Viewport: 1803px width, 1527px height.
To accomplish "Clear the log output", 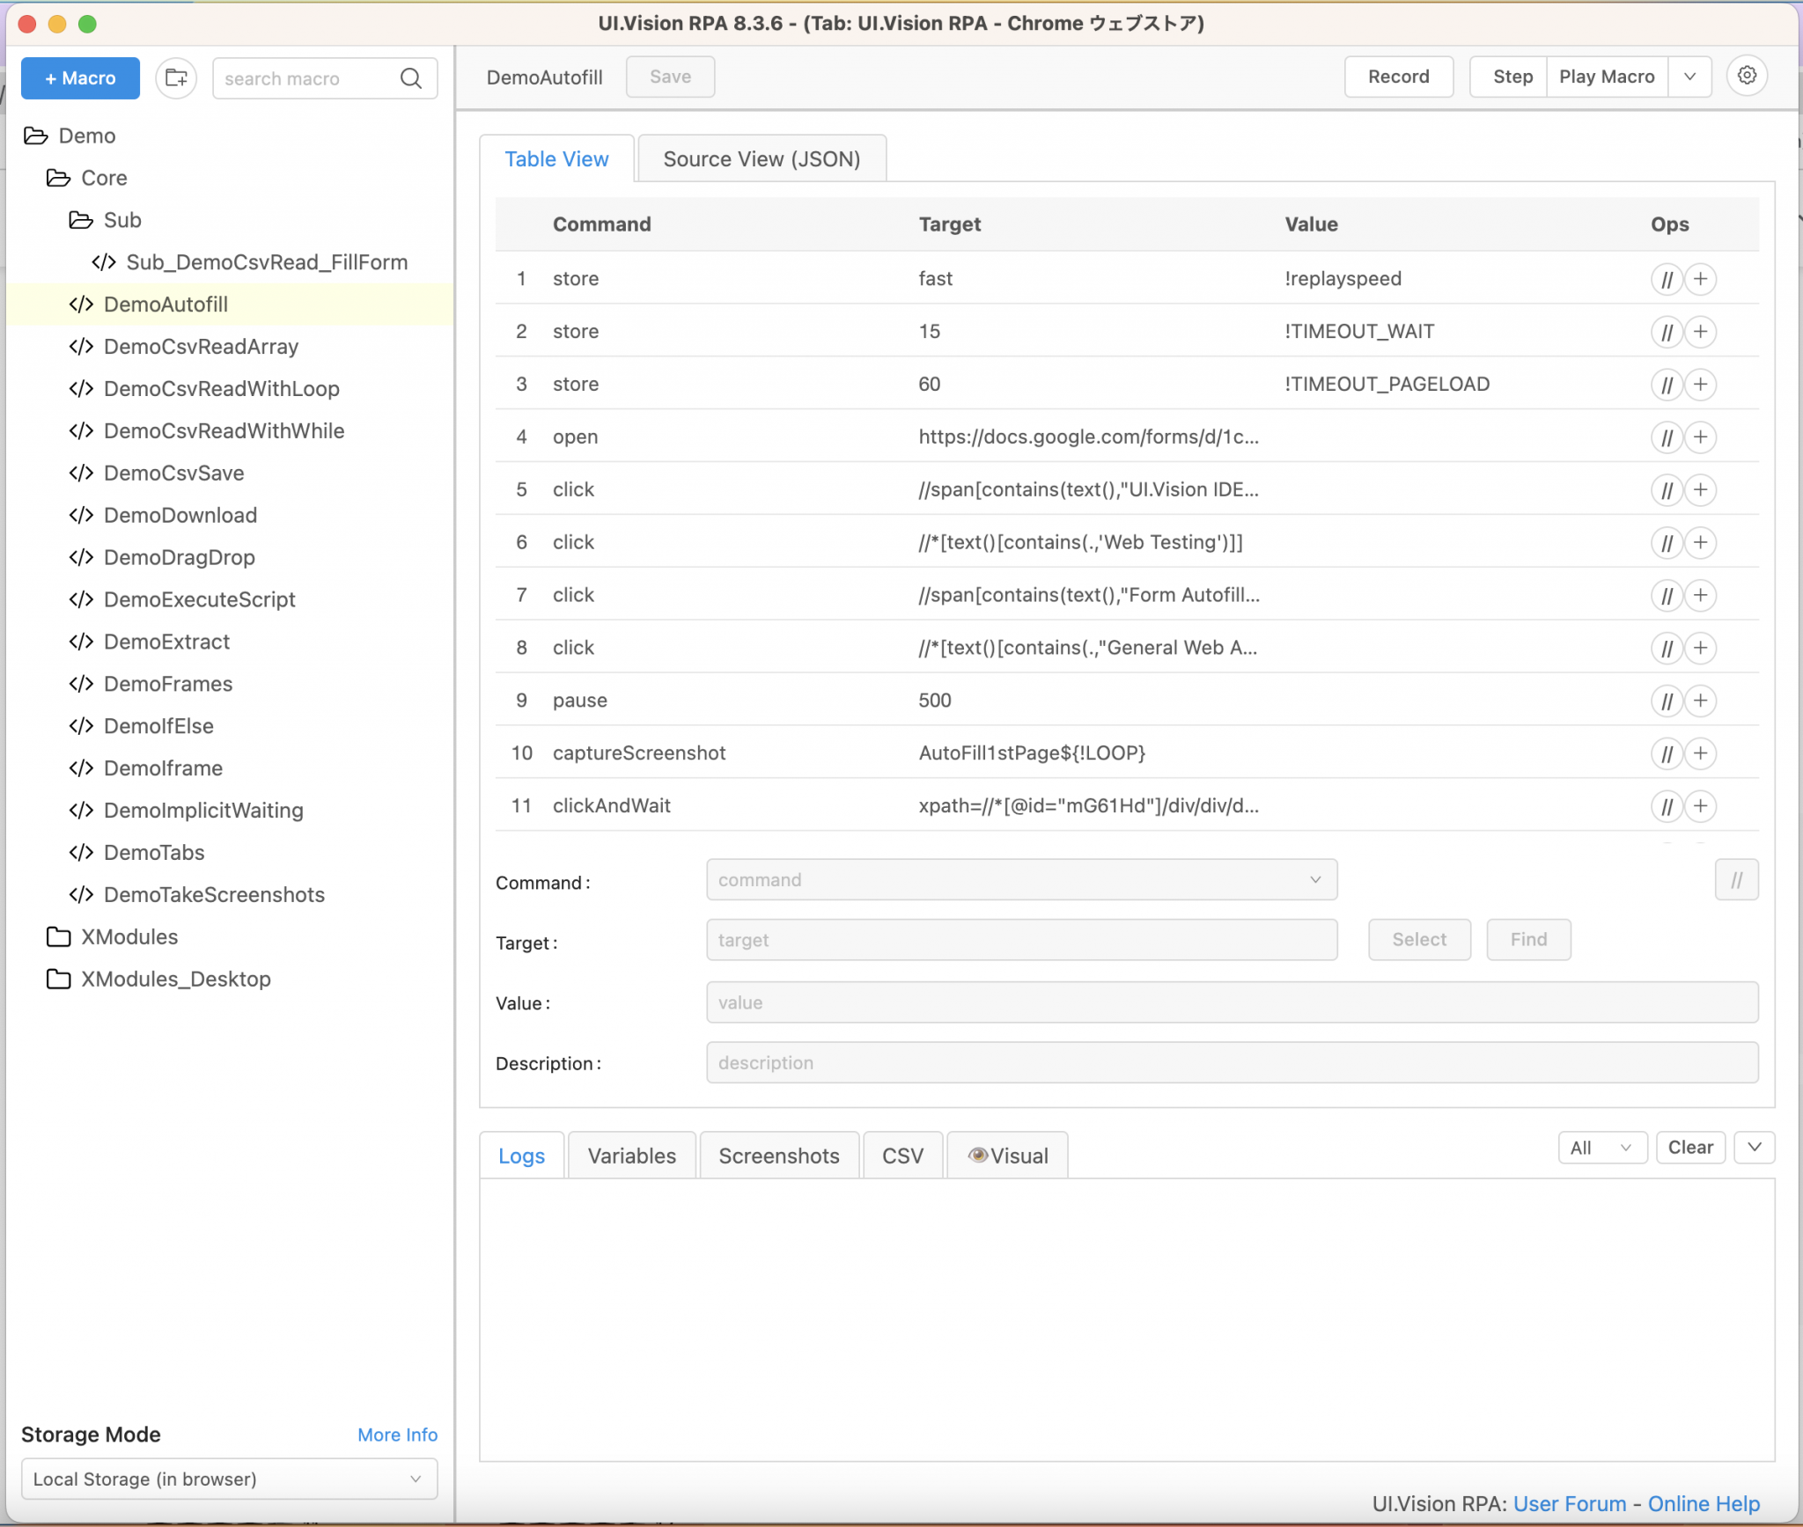I will pos(1689,1147).
